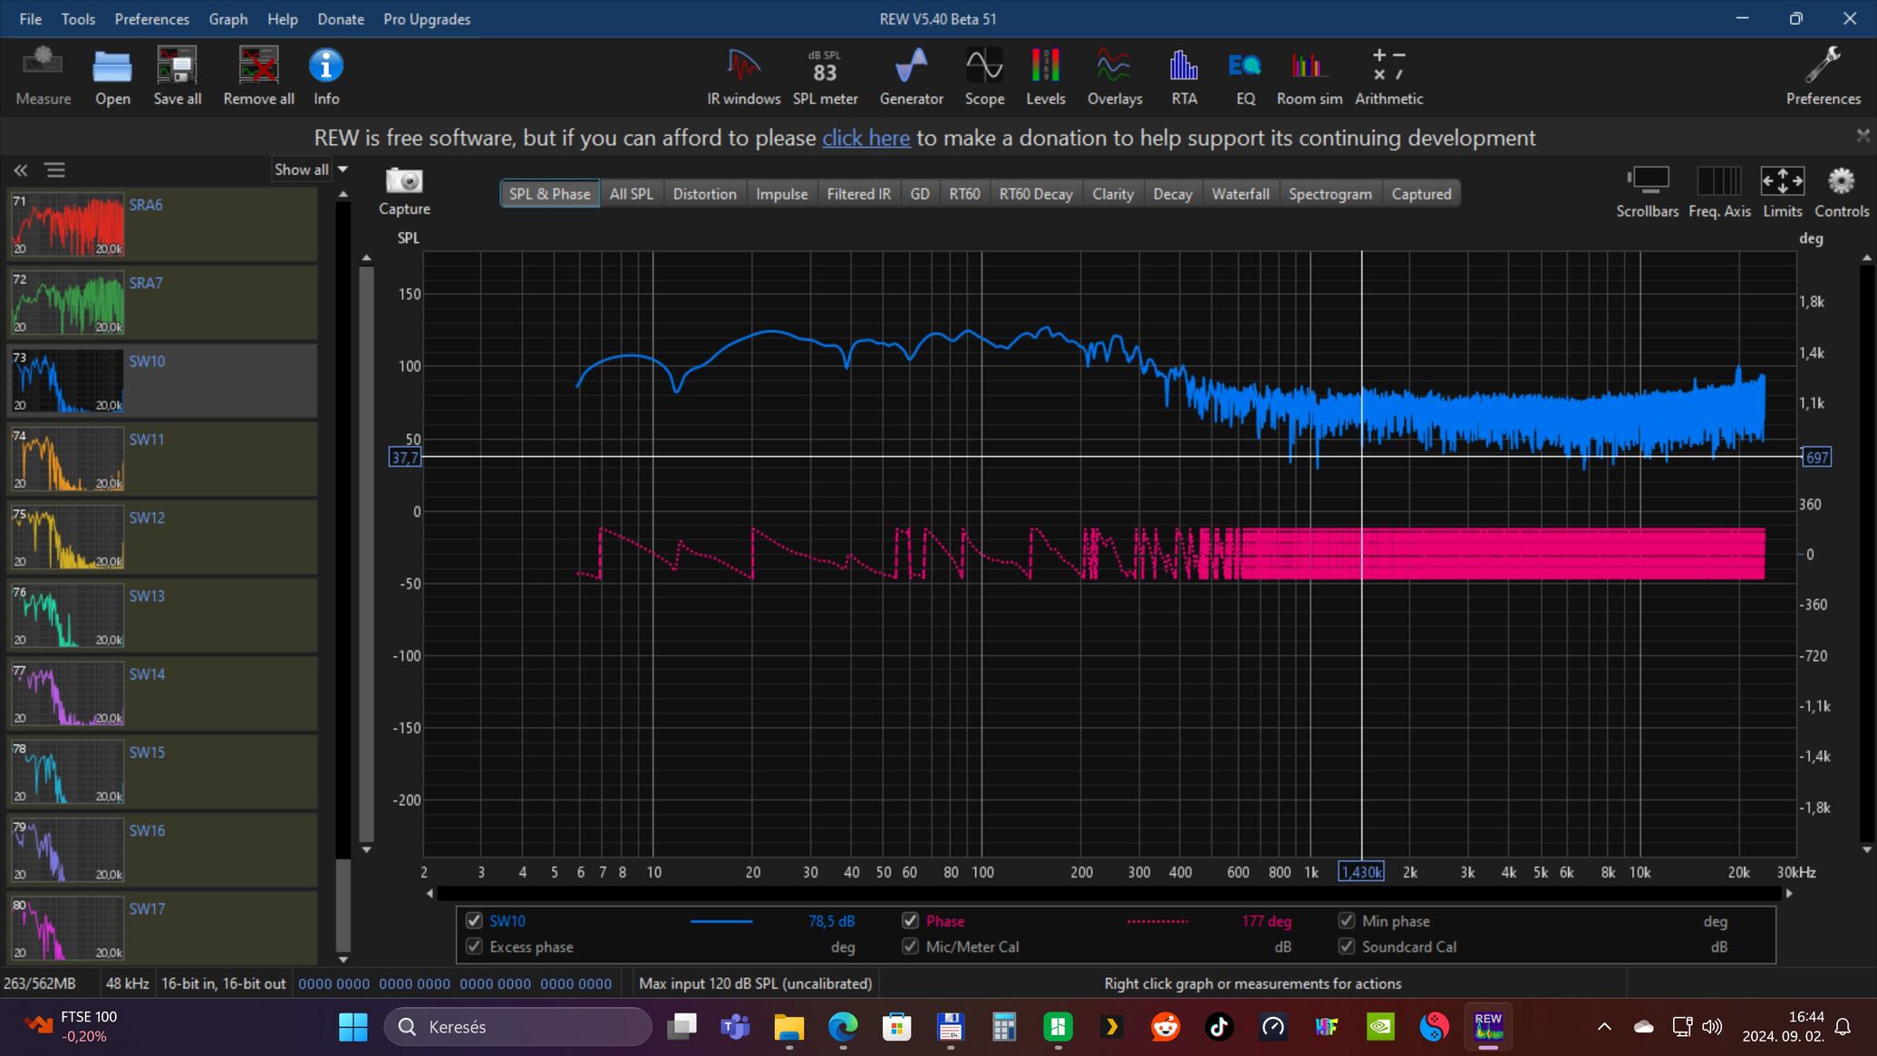This screenshot has width=1877, height=1056.
Task: Open the Graph menu
Action: click(x=227, y=19)
